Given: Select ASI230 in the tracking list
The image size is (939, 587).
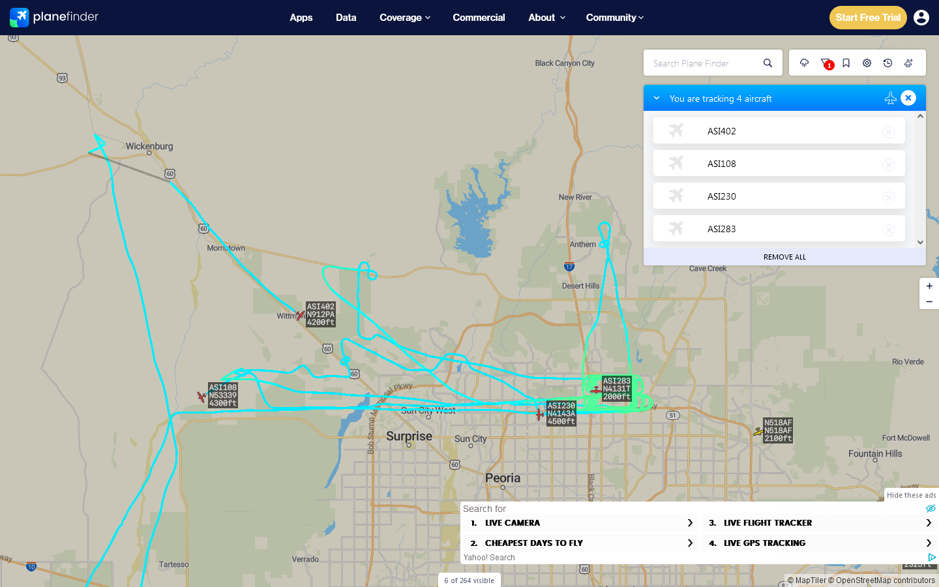Looking at the screenshot, I should click(779, 196).
